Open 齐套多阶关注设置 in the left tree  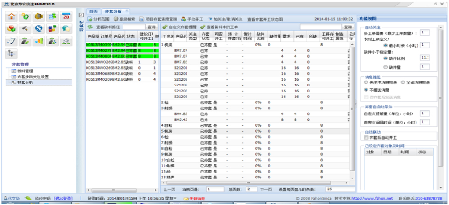[32, 76]
